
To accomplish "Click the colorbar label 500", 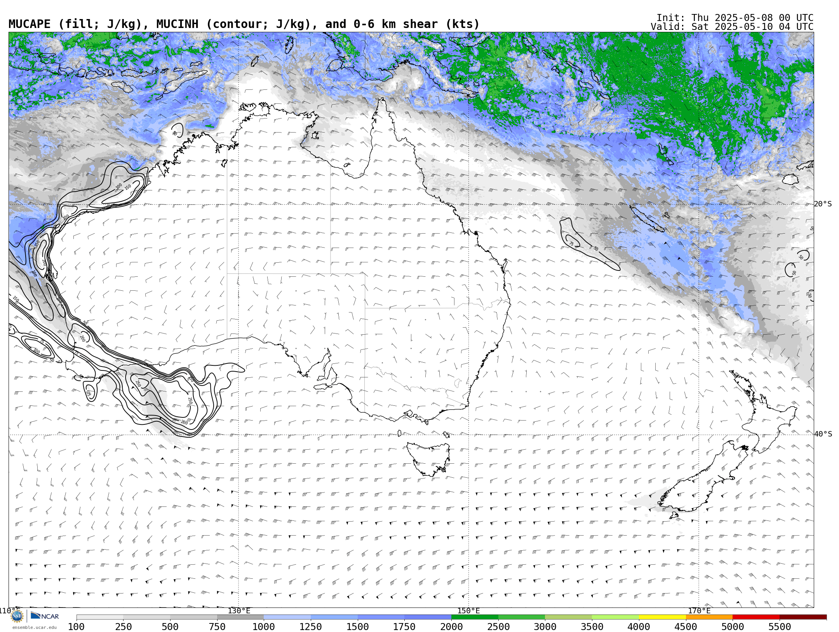I will tap(170, 627).
